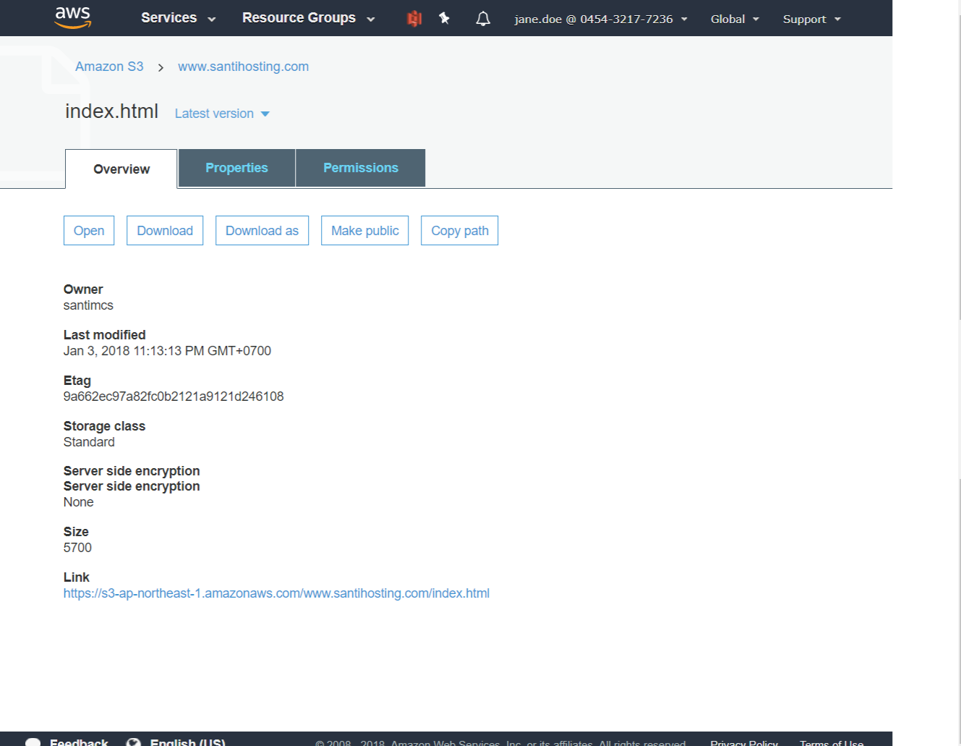
Task: Click the encryption value None
Action: [78, 502]
